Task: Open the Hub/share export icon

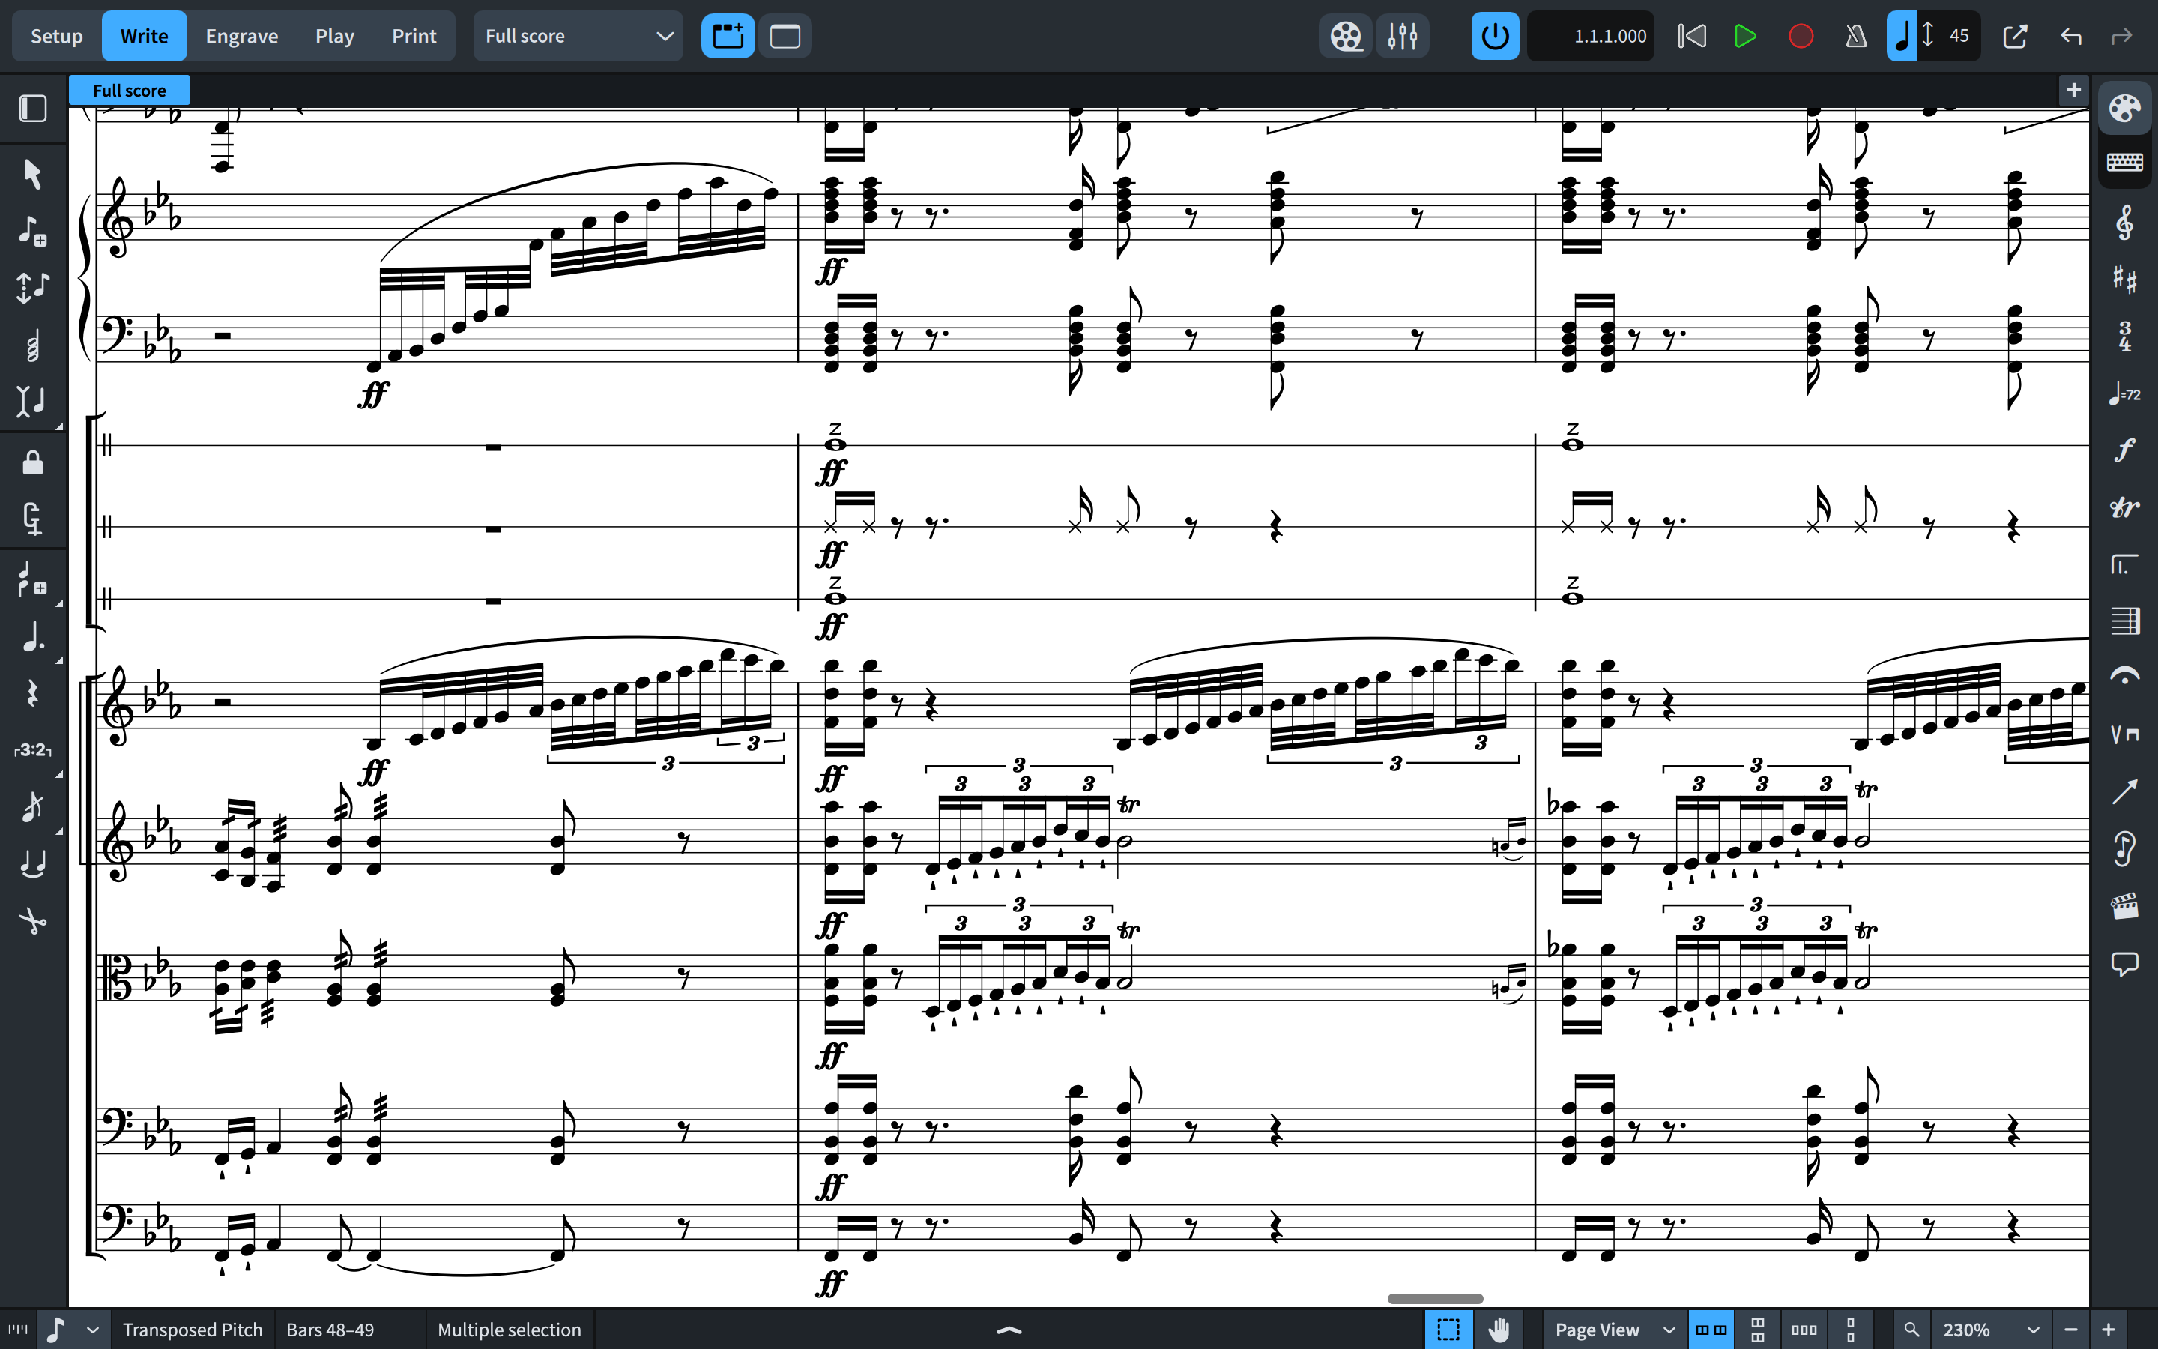Action: [x=2014, y=37]
